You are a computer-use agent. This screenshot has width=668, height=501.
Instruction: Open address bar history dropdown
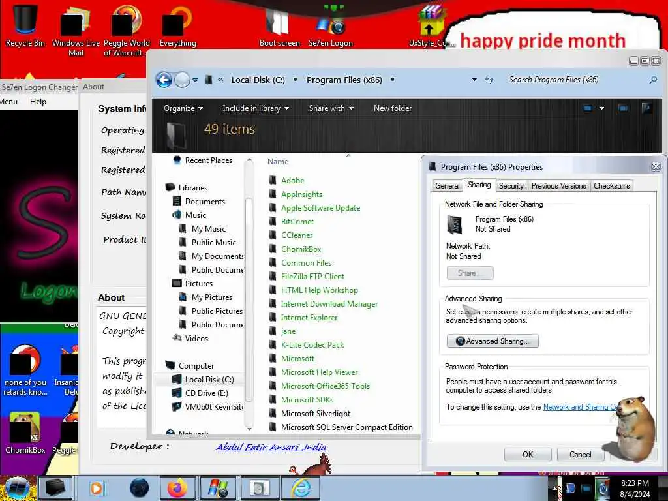(x=474, y=80)
